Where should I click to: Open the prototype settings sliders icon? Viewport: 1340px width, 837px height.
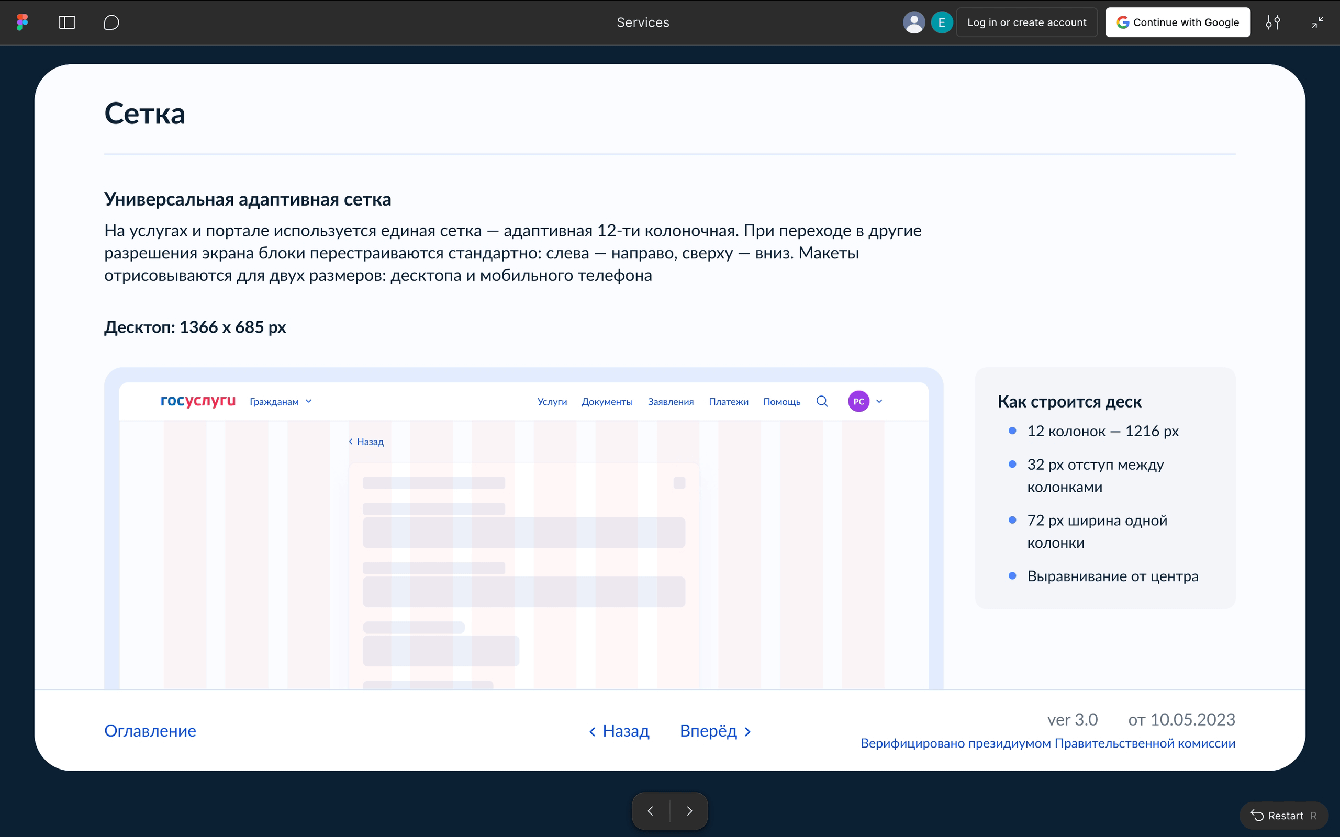(1274, 22)
